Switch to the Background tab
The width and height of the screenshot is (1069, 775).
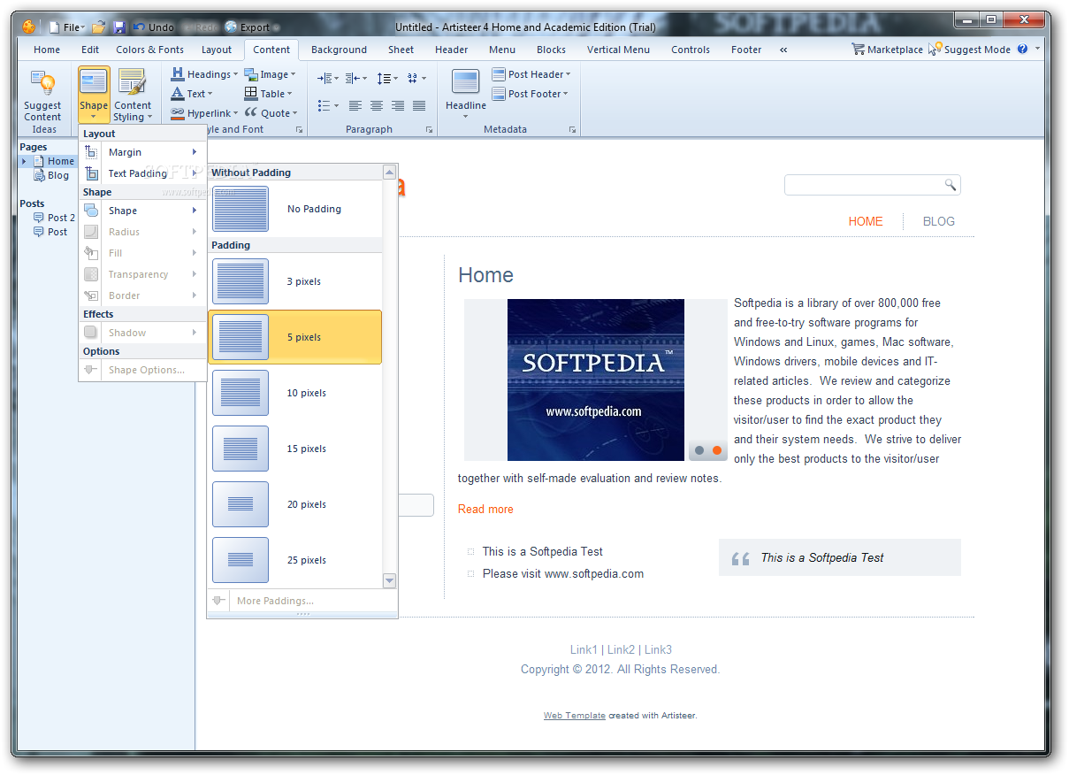pos(339,50)
